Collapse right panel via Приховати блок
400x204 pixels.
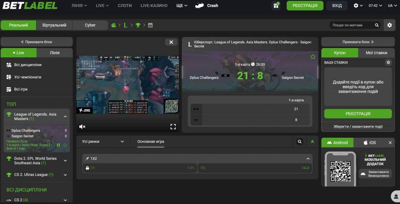click(358, 42)
